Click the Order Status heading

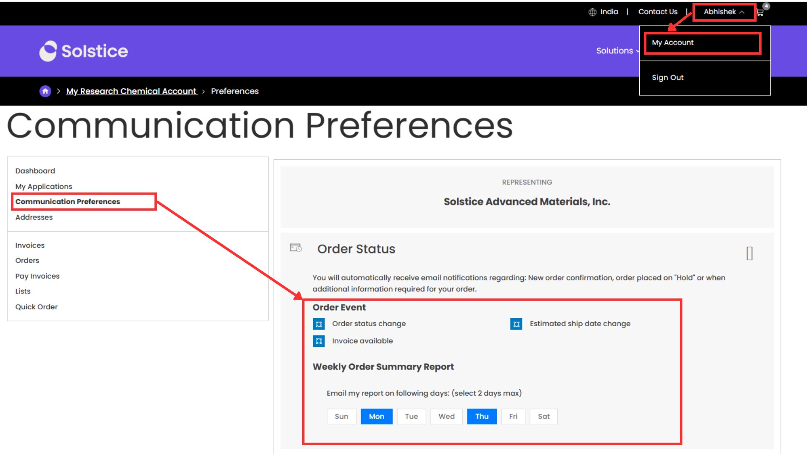[x=356, y=249]
